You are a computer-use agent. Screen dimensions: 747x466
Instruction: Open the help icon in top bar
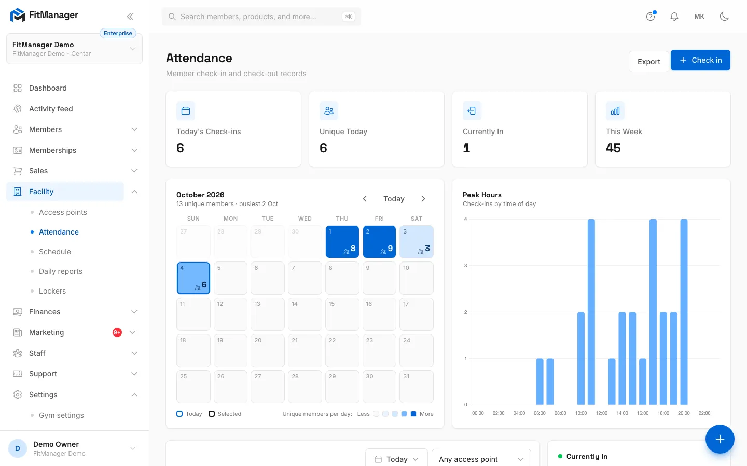[651, 17]
